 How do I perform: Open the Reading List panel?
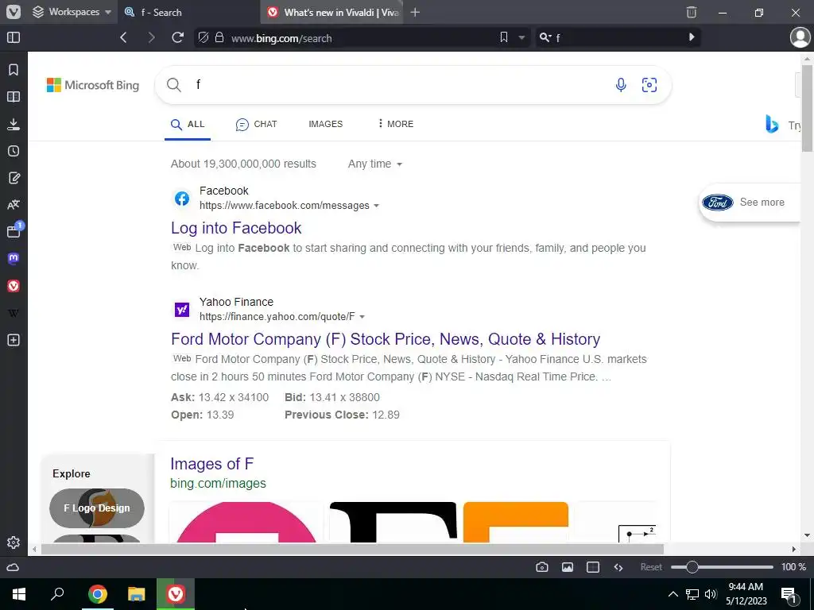[14, 96]
